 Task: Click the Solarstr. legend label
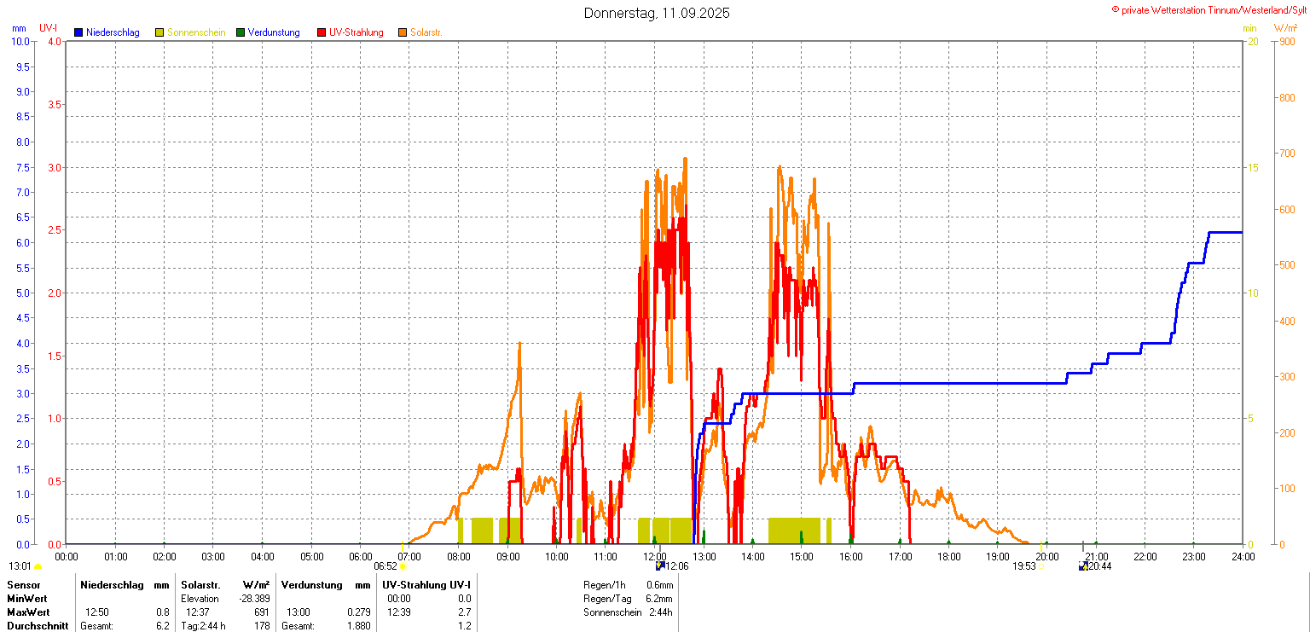point(426,32)
